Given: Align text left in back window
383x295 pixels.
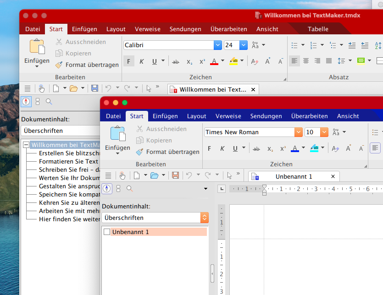Looking at the screenshot, I should 294,61.
